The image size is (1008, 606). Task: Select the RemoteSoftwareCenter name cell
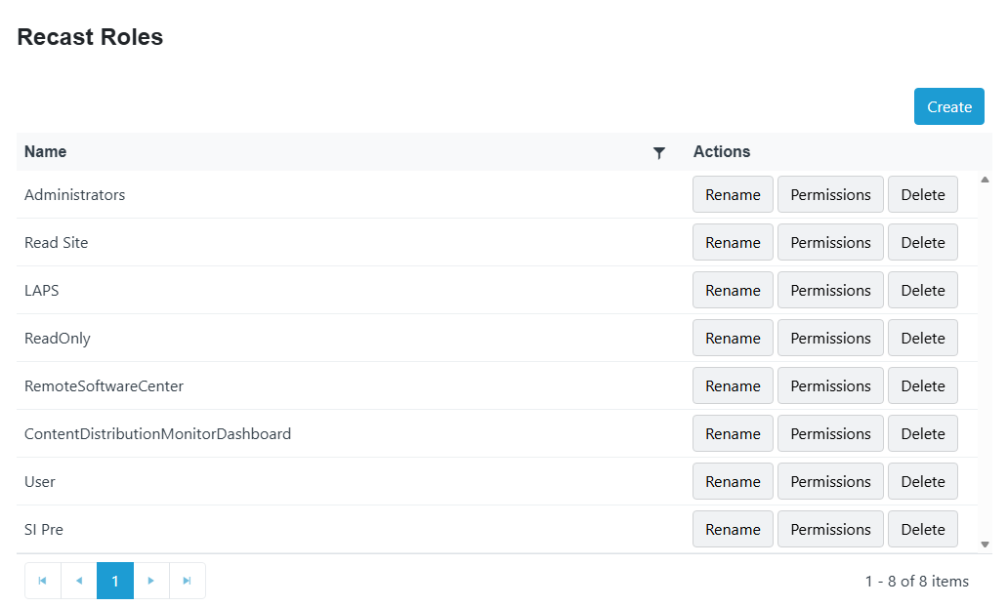point(351,385)
